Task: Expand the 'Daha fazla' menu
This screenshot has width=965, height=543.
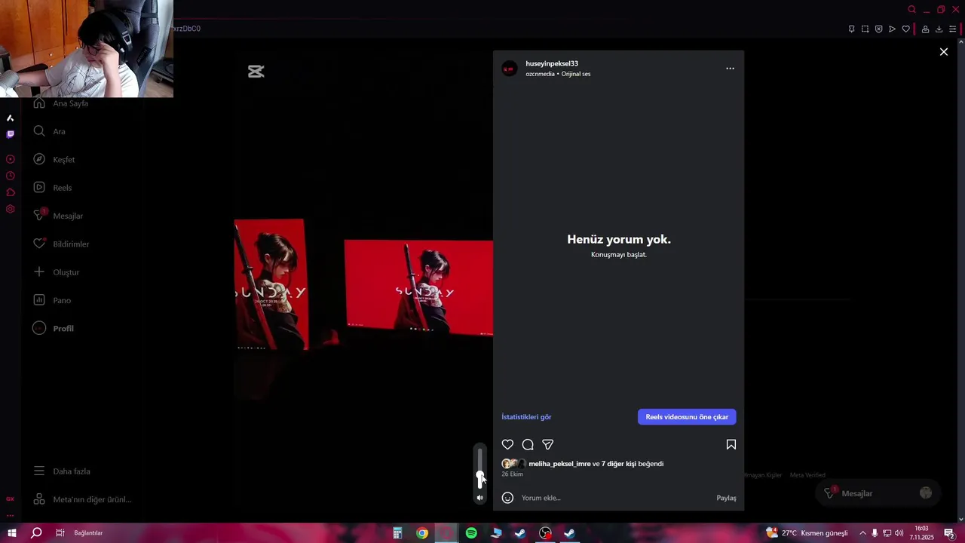Action: (62, 471)
